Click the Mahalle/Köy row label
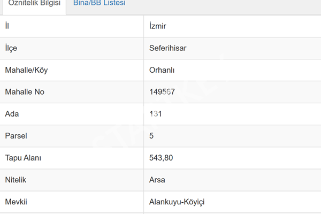Image resolution: width=321 pixels, height=214 pixels. (x=26, y=70)
